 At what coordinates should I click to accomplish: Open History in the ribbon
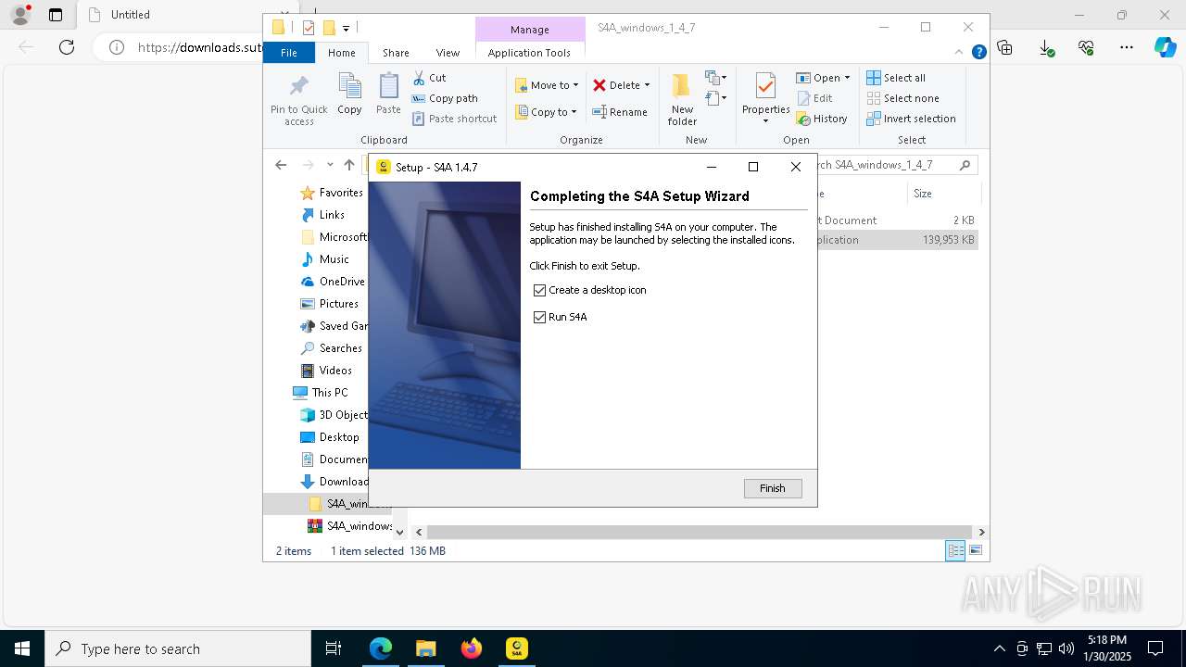[x=822, y=119]
